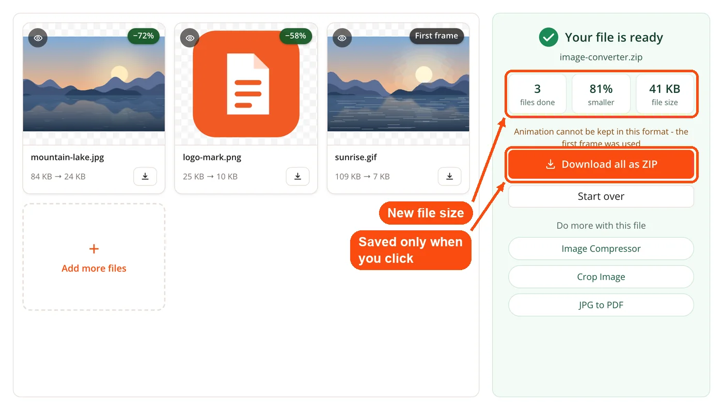
Task: Open the JPG to PDF tool
Action: tap(601, 305)
